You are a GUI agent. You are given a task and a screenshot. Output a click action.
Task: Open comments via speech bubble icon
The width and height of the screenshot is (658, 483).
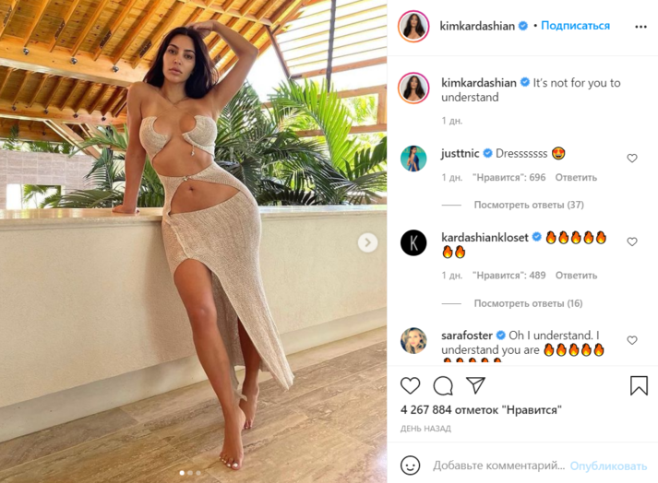pyautogui.click(x=443, y=385)
